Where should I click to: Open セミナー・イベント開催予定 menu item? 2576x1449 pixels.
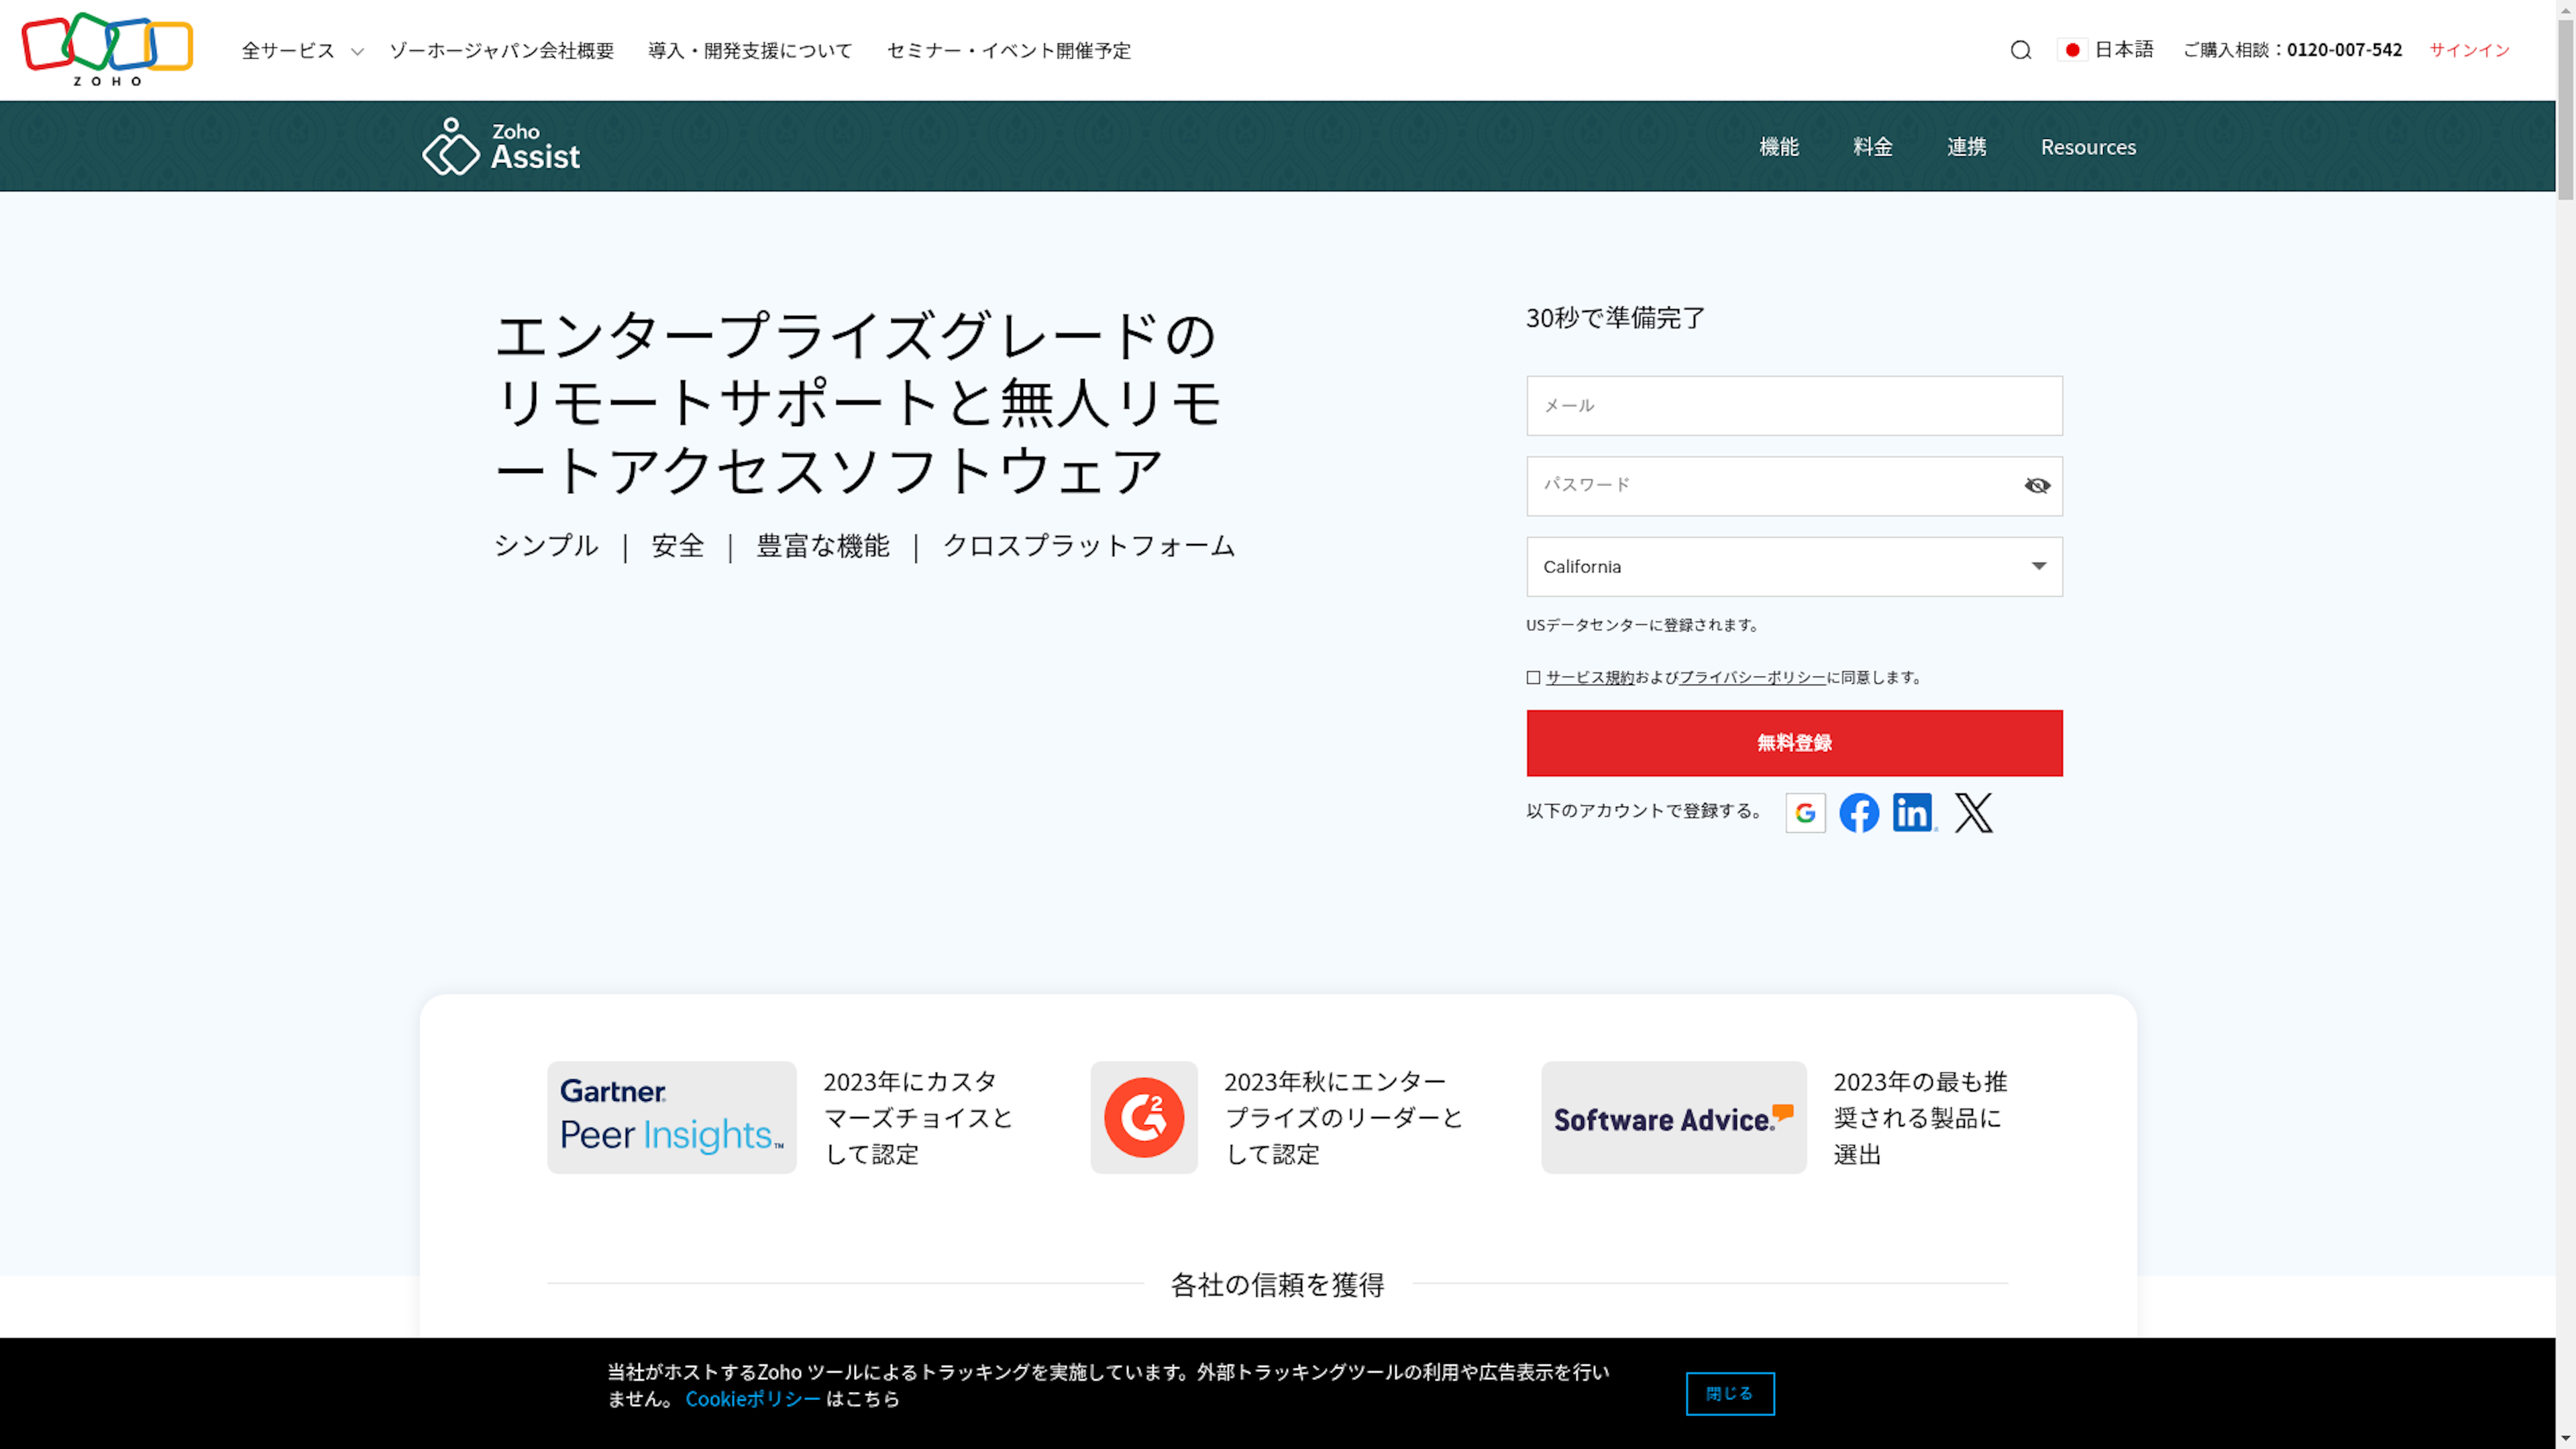click(x=1008, y=50)
